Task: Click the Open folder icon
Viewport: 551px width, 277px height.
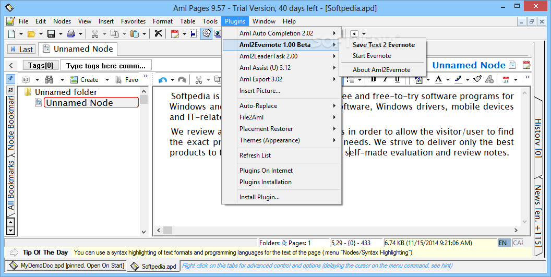Action: click(x=31, y=34)
